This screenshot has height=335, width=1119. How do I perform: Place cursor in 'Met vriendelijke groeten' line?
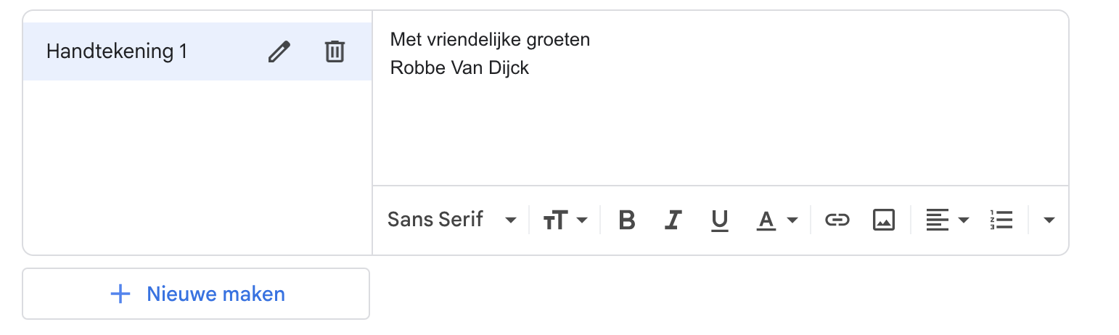pyautogui.click(x=490, y=39)
